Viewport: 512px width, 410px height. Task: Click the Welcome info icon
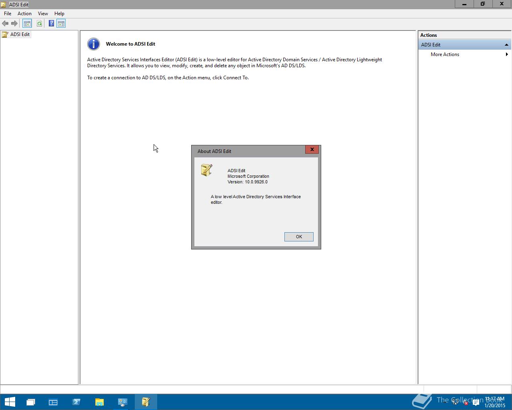(x=94, y=44)
